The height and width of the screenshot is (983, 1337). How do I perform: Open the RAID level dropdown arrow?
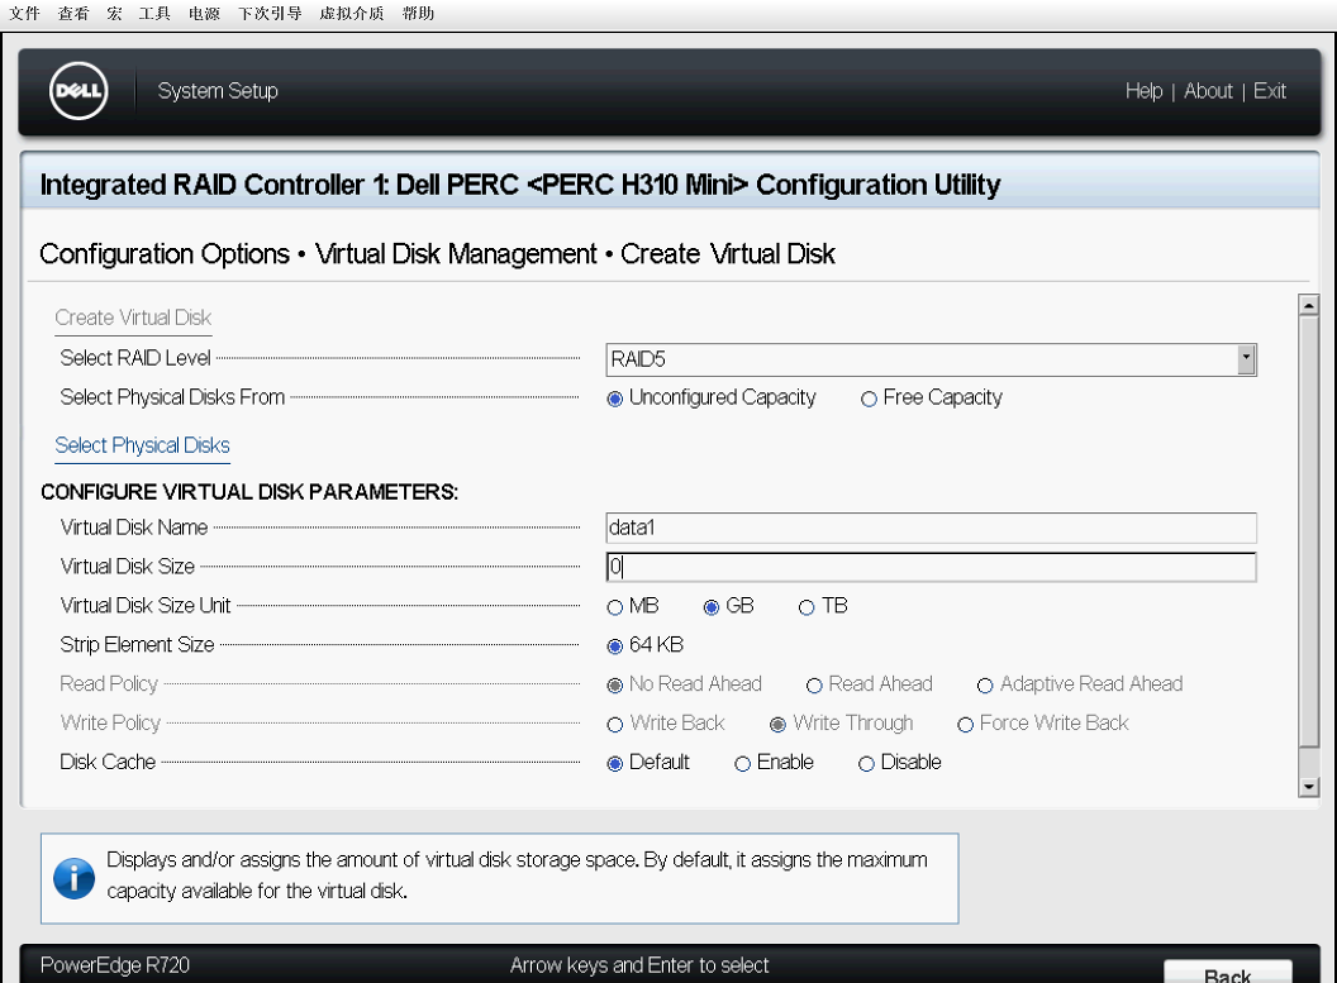(x=1246, y=359)
